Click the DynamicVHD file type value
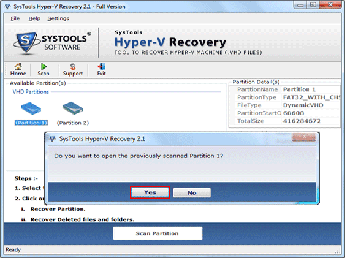 pyautogui.click(x=303, y=105)
